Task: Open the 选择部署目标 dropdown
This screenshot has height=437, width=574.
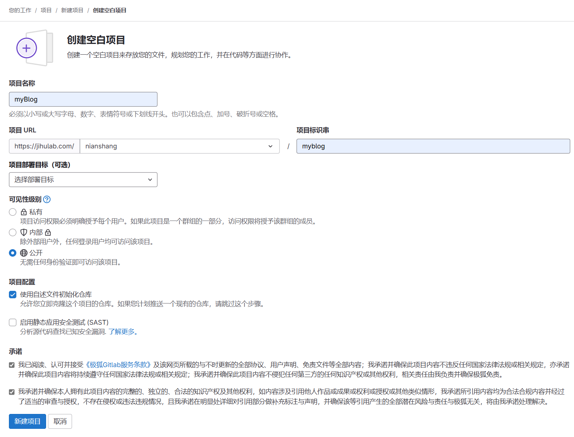Action: click(x=83, y=180)
